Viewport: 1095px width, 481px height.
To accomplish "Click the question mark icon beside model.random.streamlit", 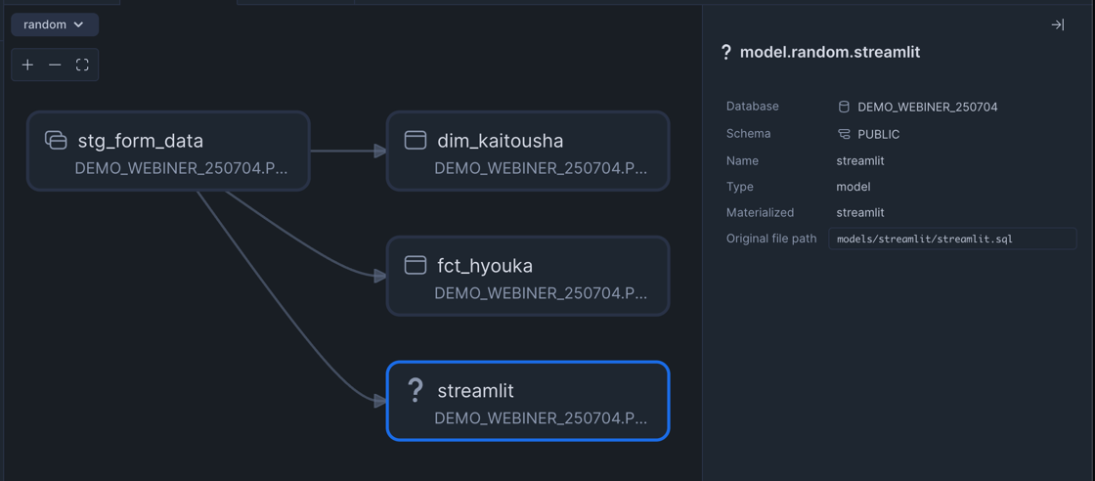I will [x=726, y=53].
